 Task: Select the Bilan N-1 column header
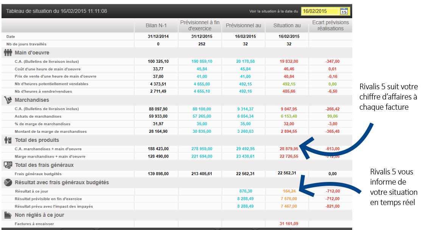(x=156, y=25)
